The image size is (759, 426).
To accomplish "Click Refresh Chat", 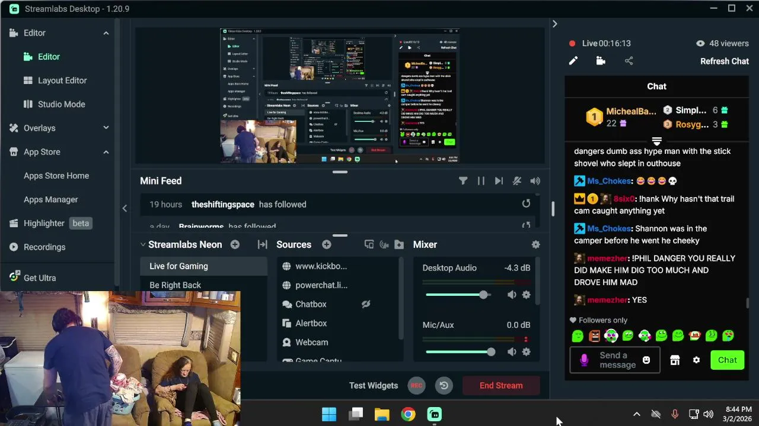I will (725, 61).
